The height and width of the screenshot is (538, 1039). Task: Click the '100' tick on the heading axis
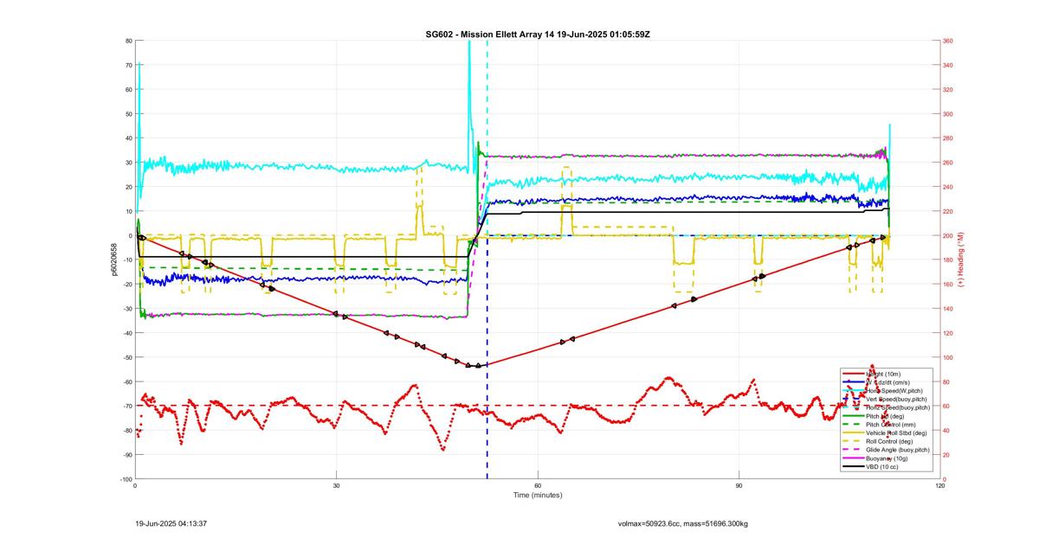[948, 357]
